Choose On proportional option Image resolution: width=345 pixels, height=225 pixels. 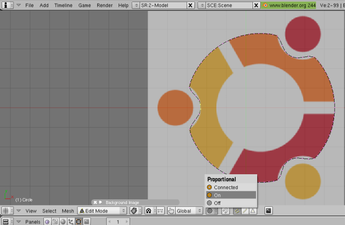(231, 195)
